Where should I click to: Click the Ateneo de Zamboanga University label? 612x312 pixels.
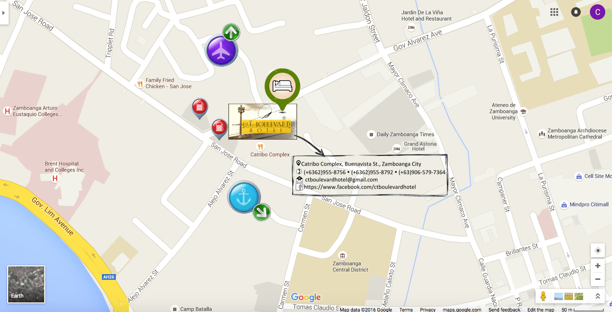point(504,111)
